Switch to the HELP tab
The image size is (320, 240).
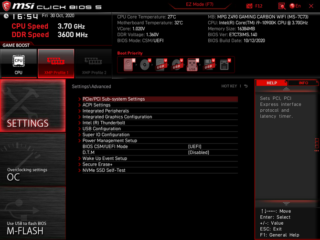[272, 83]
